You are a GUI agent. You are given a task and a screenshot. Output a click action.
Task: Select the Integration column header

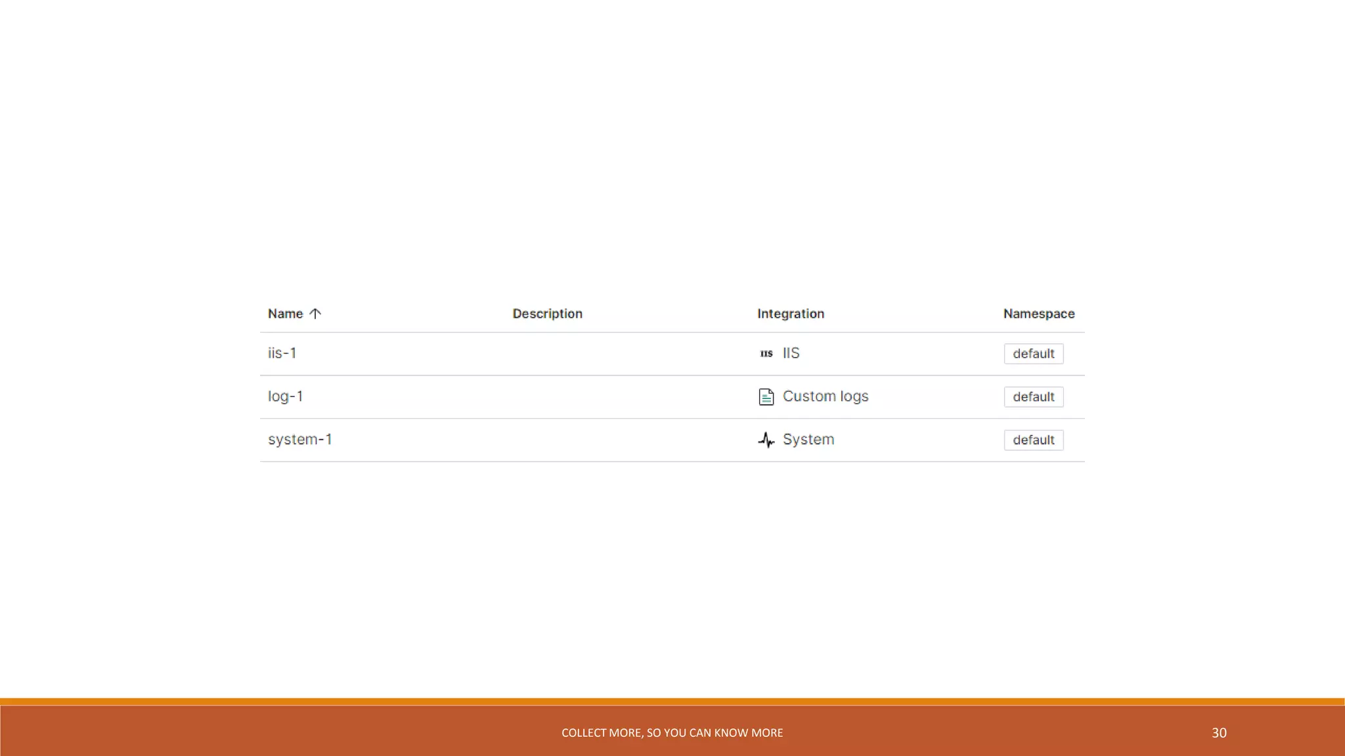click(x=790, y=314)
